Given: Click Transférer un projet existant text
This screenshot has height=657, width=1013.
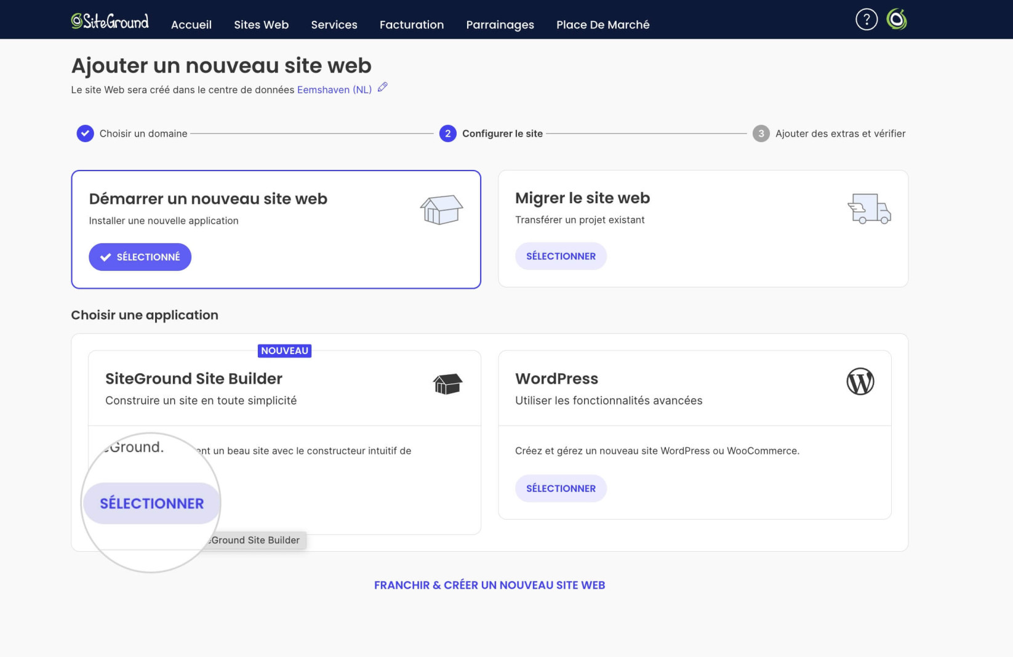Looking at the screenshot, I should click(580, 220).
